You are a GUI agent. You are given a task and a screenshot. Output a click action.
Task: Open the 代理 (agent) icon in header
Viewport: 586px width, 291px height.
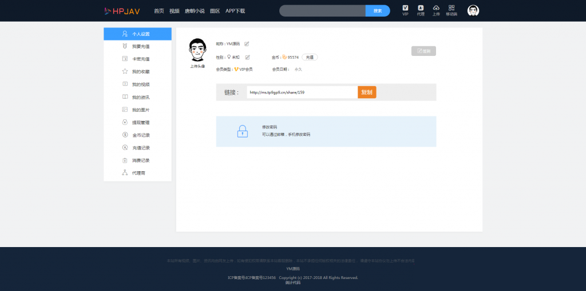pos(421,9)
